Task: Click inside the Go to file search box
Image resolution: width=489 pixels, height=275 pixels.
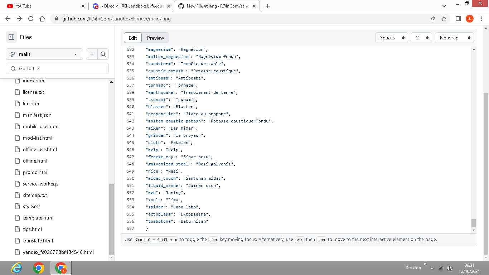Action: 57,68
